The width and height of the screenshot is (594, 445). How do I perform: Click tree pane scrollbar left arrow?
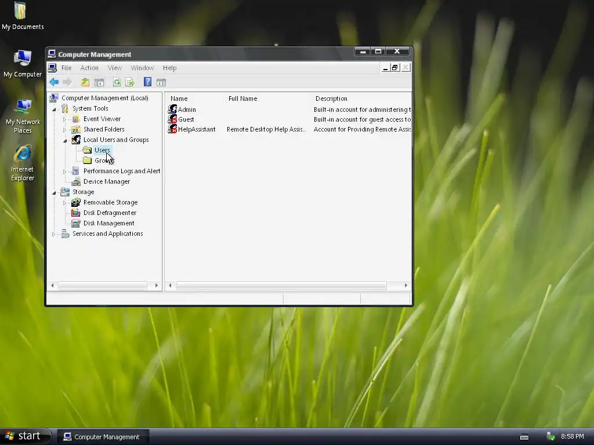[x=52, y=285]
